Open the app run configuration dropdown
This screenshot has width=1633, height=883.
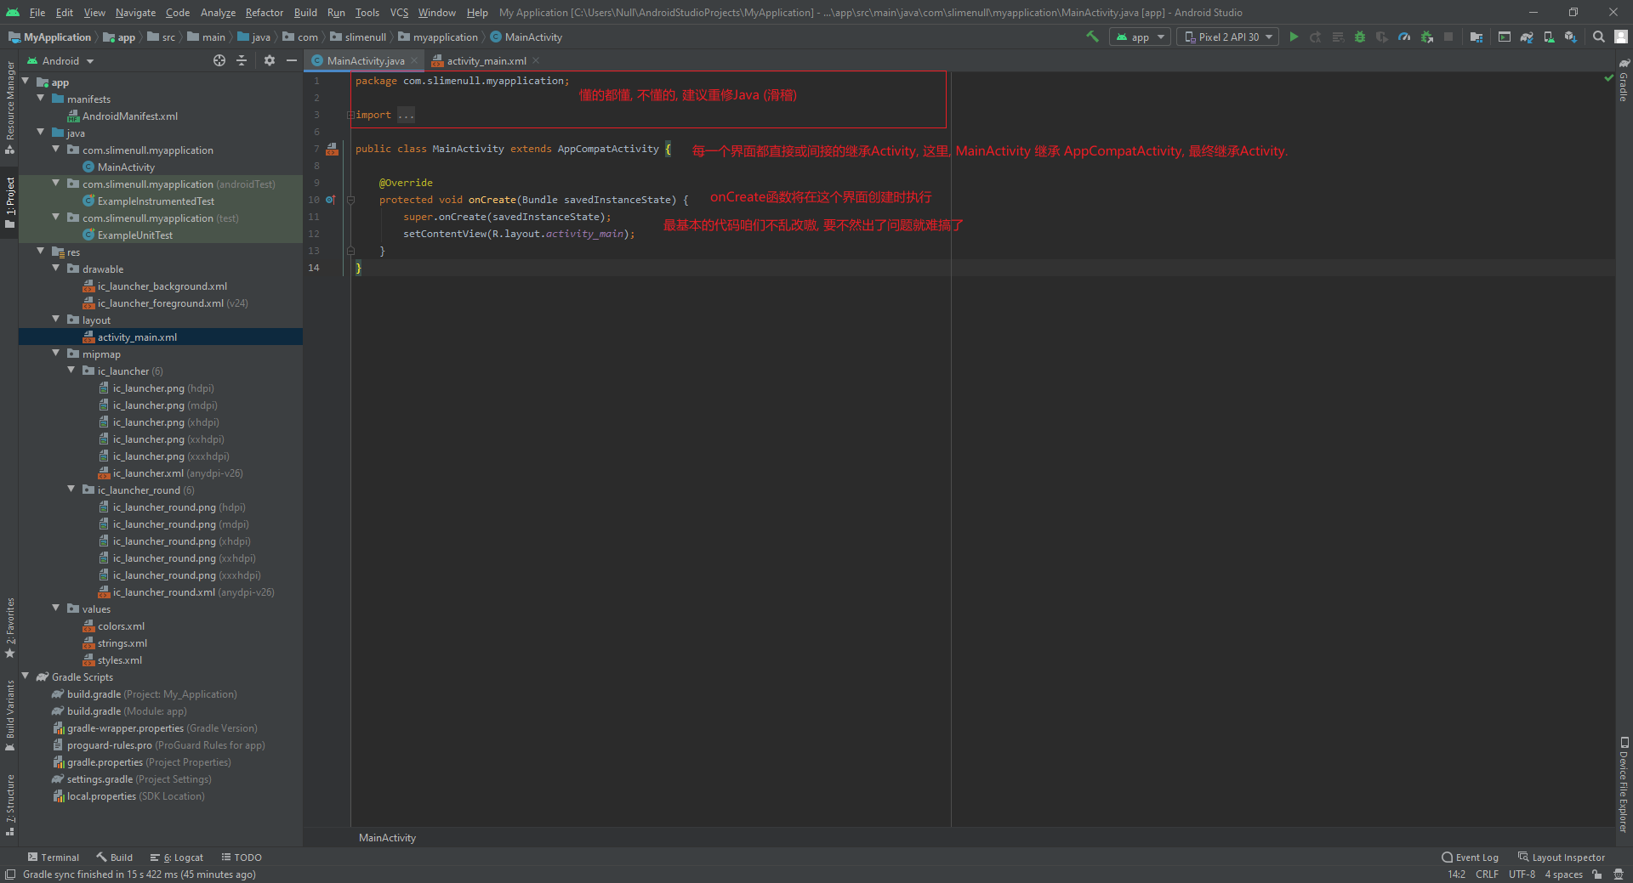coord(1140,37)
